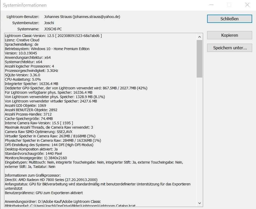Click DPI-Einstellung des Systems line
The height and width of the screenshot is (209, 256).
(x=49, y=145)
